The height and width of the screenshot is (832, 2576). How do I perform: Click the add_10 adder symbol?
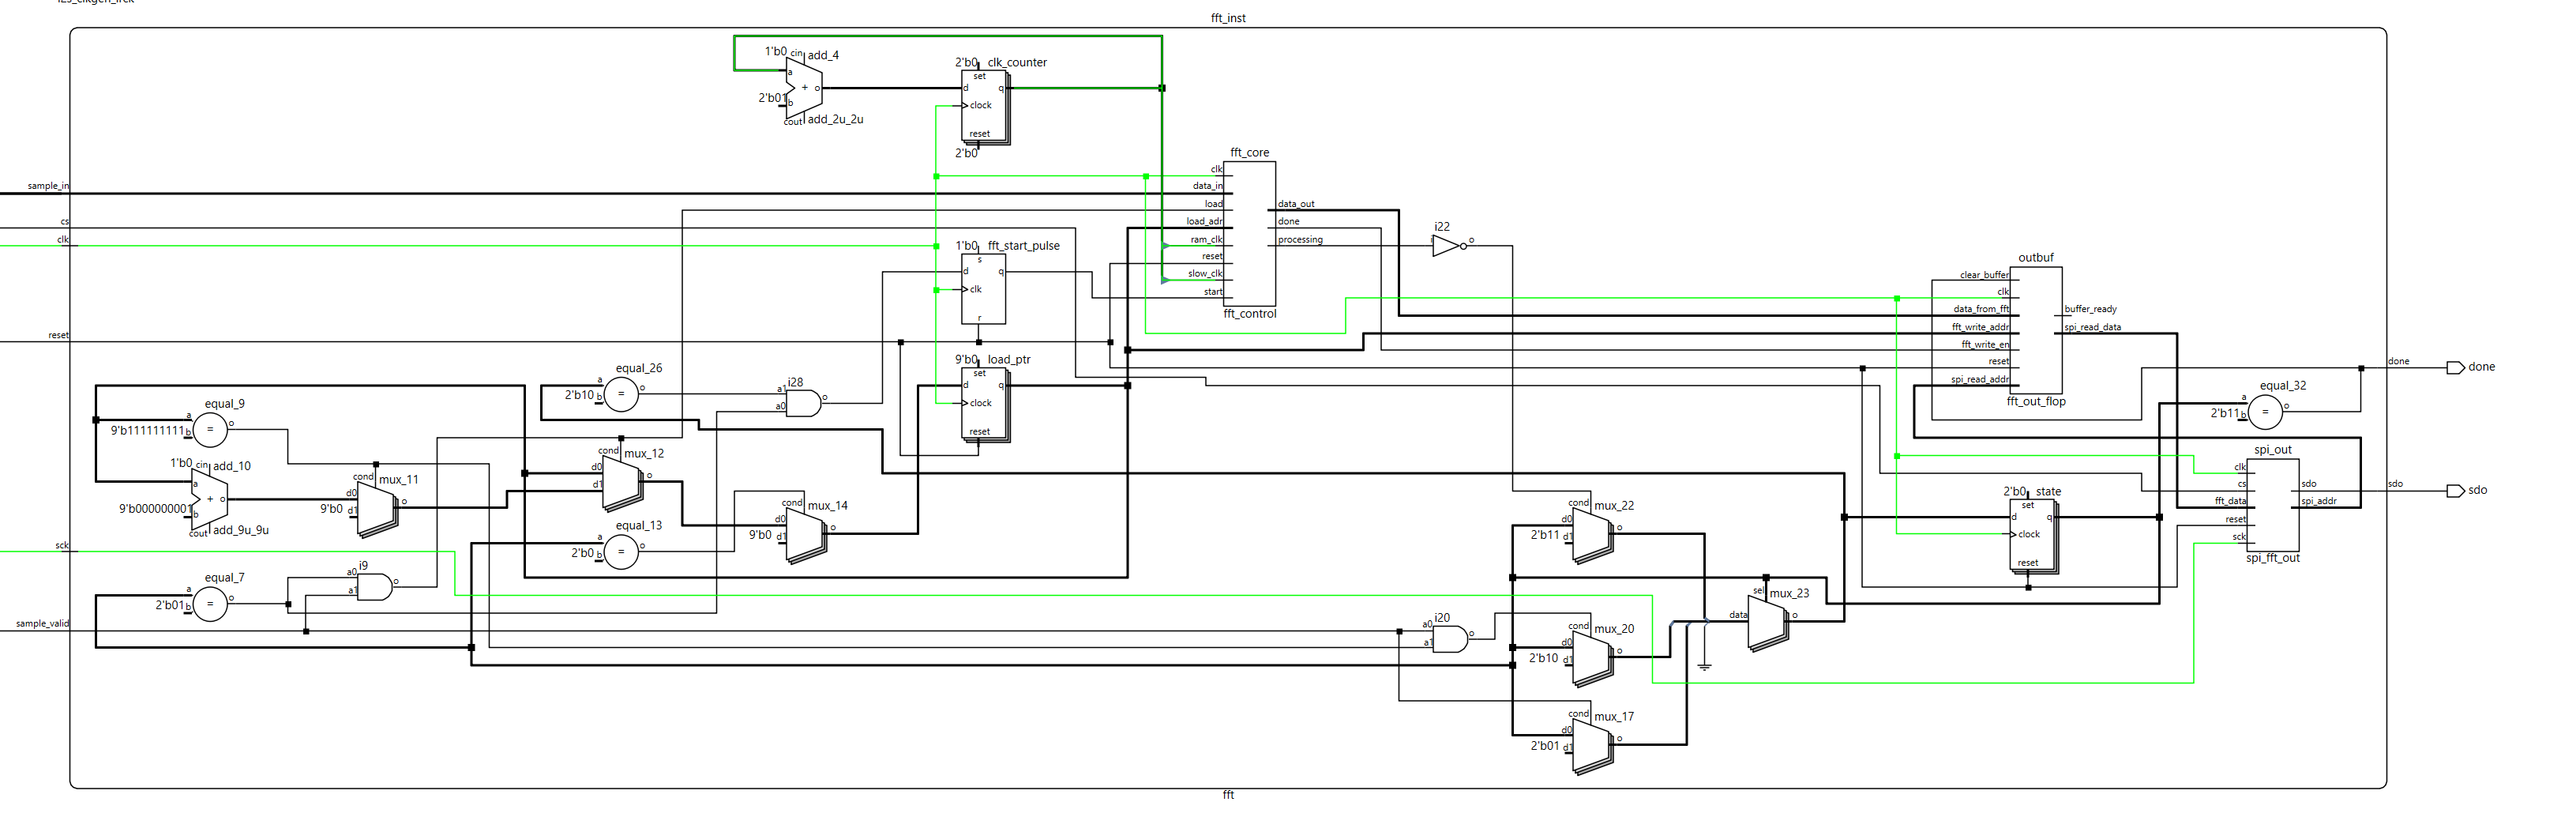(x=209, y=499)
